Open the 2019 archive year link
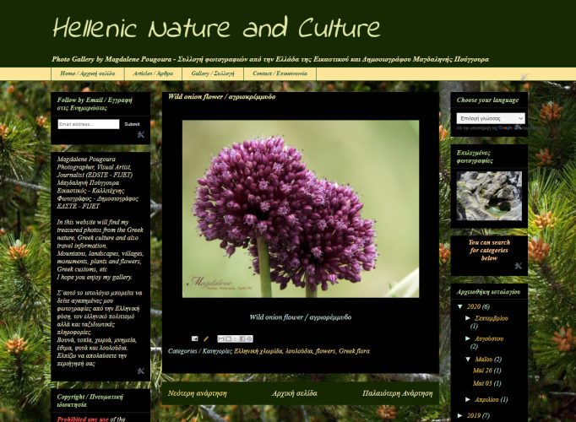Viewport: 576px width, 422px height. 474,415
